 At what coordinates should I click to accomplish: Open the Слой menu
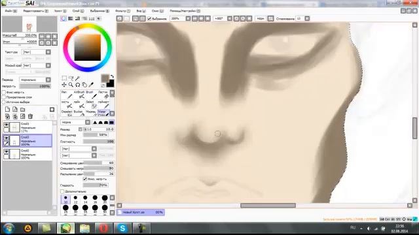point(78,11)
